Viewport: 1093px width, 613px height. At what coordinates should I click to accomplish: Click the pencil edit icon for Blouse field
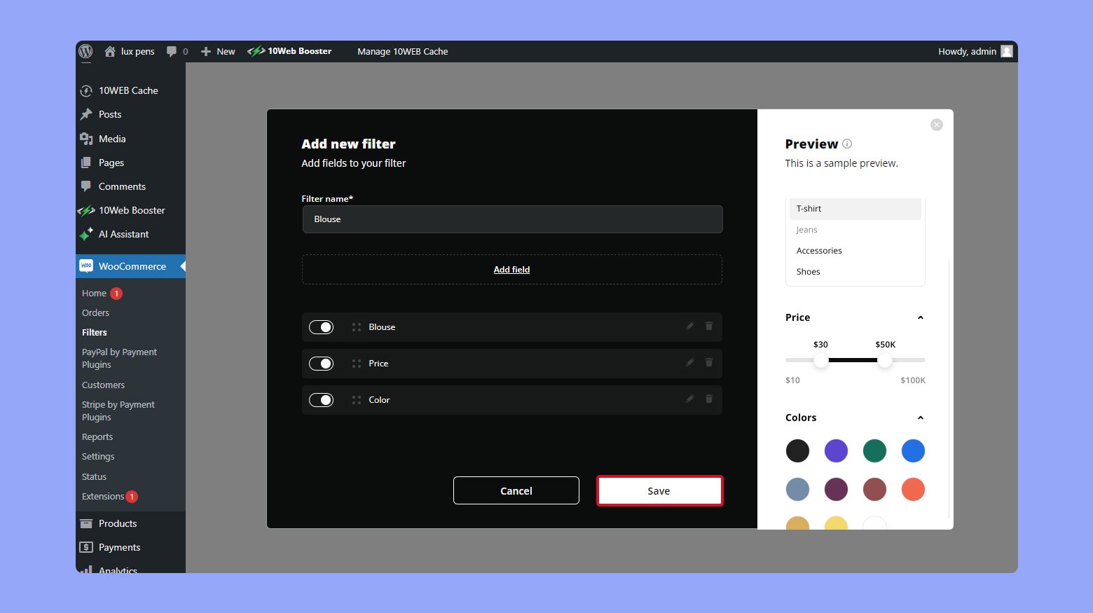[x=690, y=326]
